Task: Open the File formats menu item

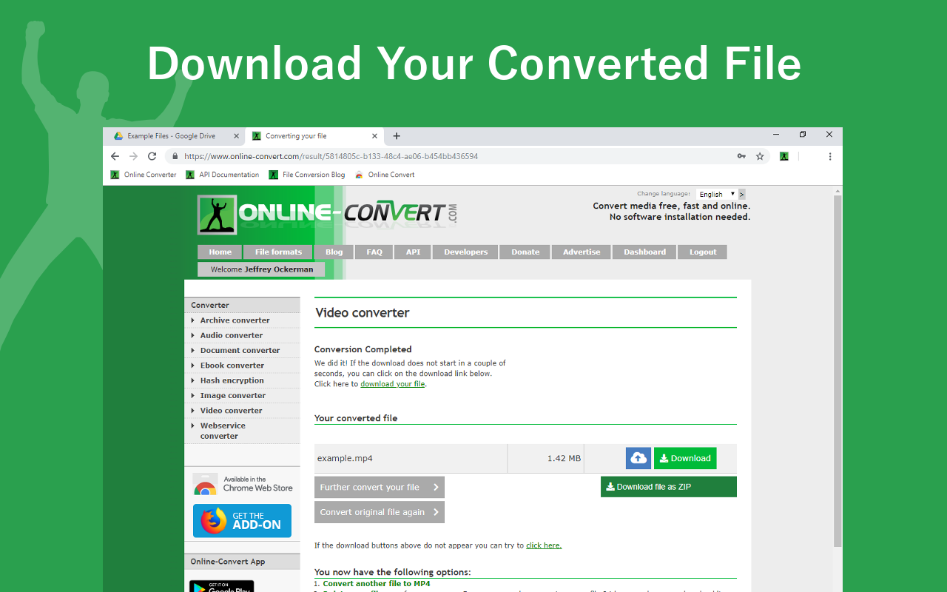Action: (x=278, y=252)
